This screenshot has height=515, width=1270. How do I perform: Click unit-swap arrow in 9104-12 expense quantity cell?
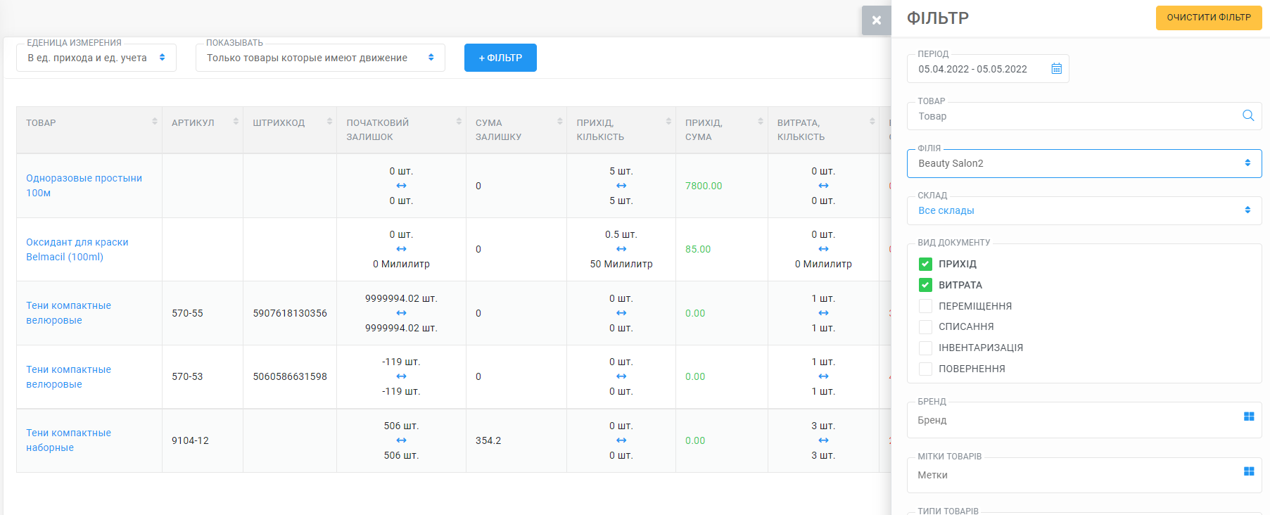(823, 440)
